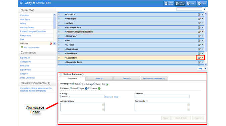
Task: Click filter icon on Condition row
Action: [59, 14]
